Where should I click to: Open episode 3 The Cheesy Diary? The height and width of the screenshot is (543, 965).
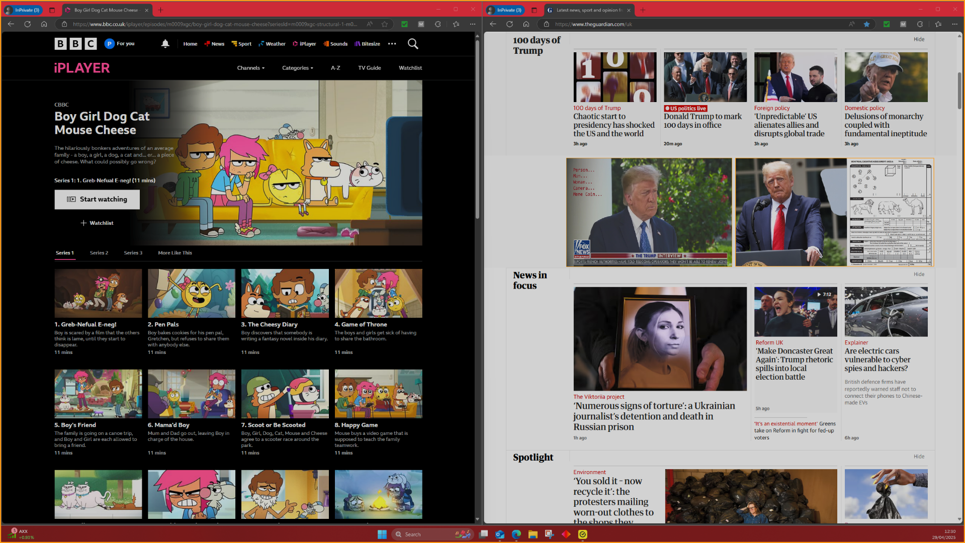[x=285, y=293]
